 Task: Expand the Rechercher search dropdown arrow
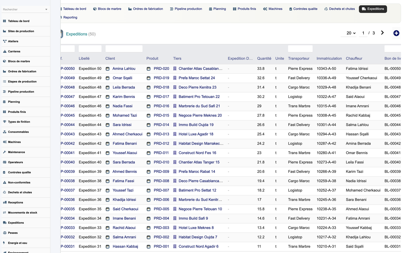click(46, 10)
